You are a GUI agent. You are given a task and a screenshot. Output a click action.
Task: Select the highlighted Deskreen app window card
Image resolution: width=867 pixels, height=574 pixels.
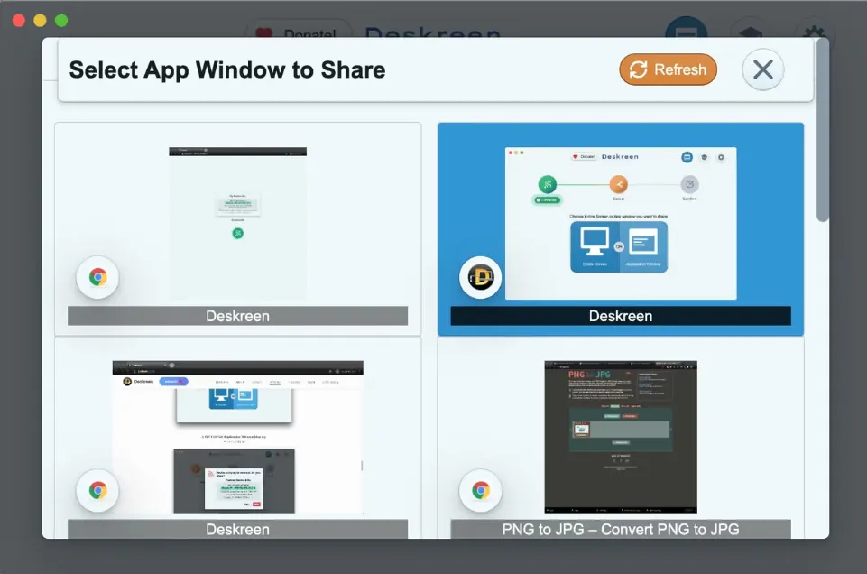pyautogui.click(x=621, y=229)
